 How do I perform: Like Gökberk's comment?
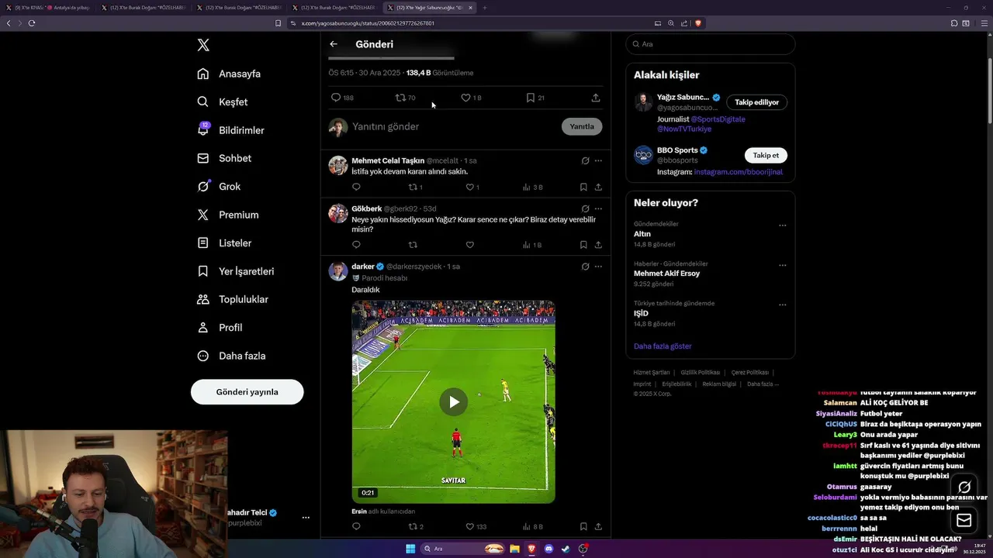tap(470, 245)
